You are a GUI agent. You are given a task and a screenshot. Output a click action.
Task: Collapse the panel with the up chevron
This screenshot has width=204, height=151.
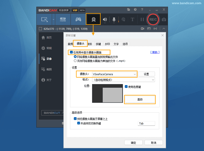(164, 28)
